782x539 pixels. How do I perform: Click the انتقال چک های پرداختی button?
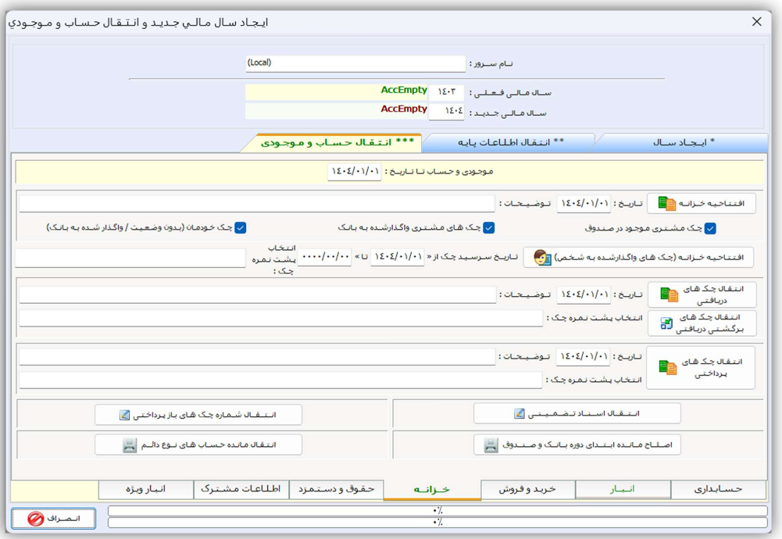tap(701, 367)
